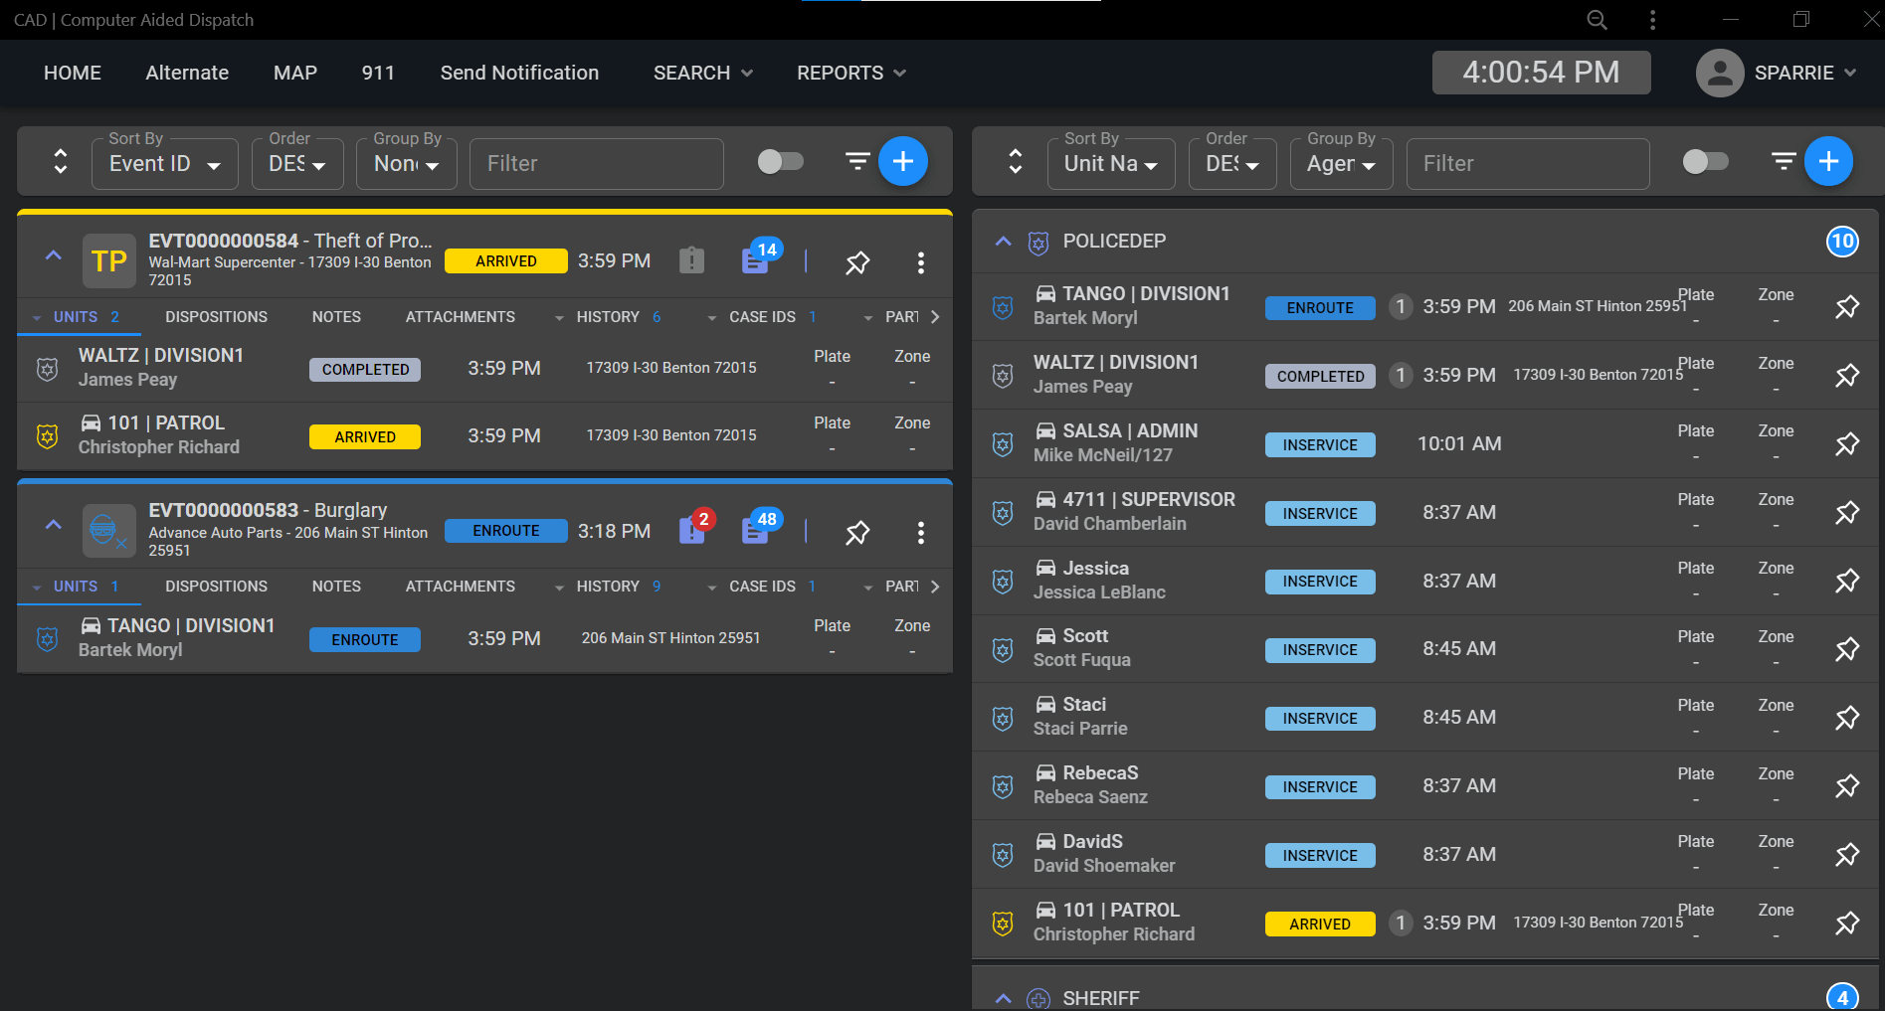1885x1011 pixels.
Task: Open notes badge showing 48 on Burglary event
Action: tap(760, 527)
